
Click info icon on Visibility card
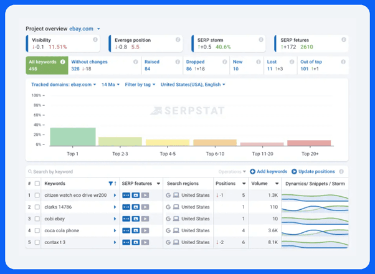[x=95, y=40]
